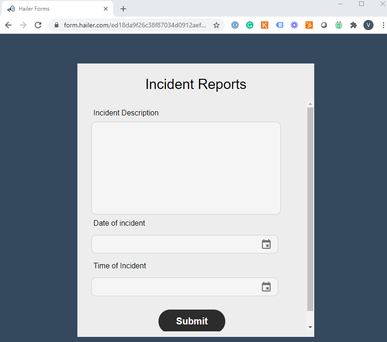Open the V profile avatar

(368, 25)
